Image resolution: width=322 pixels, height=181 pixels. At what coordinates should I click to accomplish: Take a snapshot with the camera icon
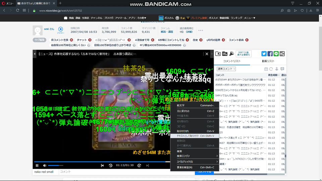(289, 10)
